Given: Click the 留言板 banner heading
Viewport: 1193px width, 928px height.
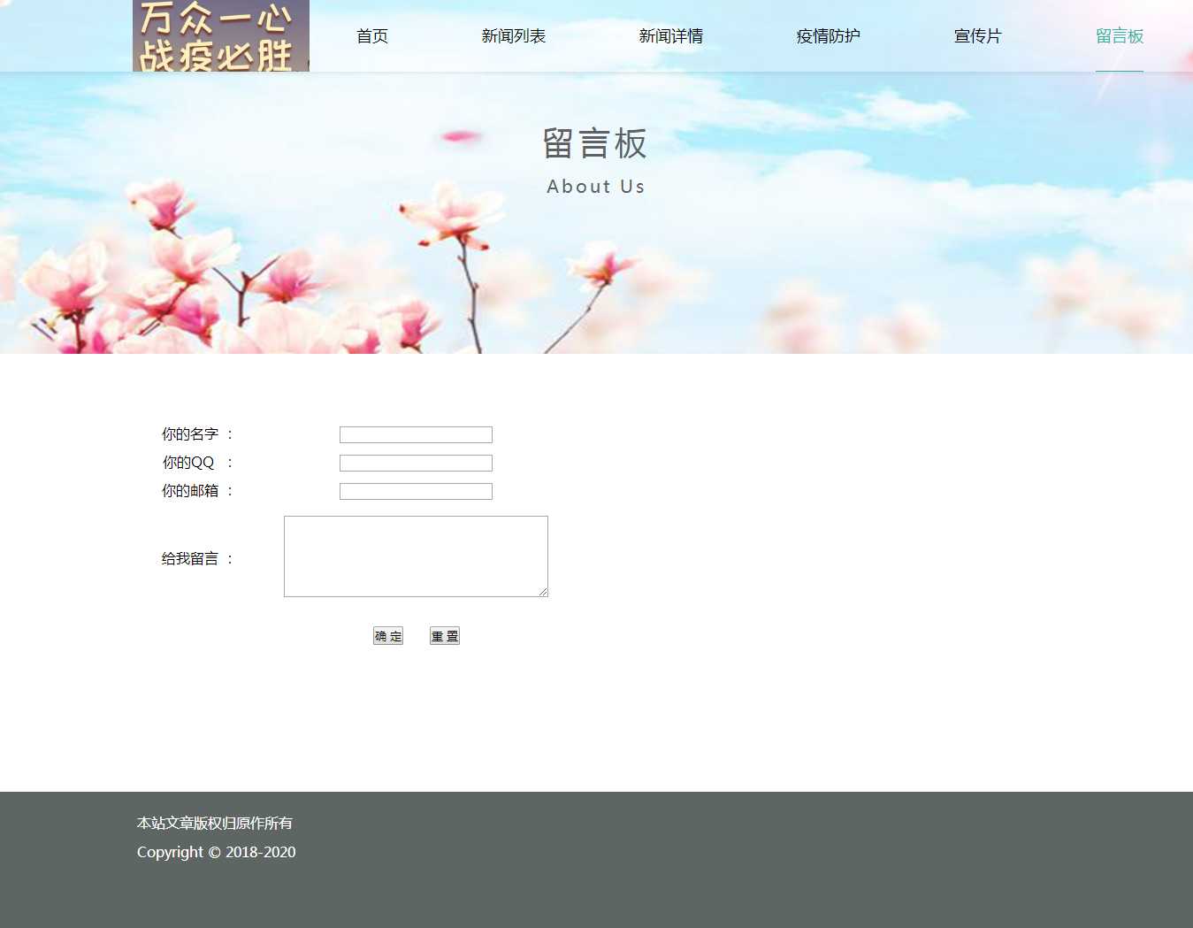Looking at the screenshot, I should [595, 143].
